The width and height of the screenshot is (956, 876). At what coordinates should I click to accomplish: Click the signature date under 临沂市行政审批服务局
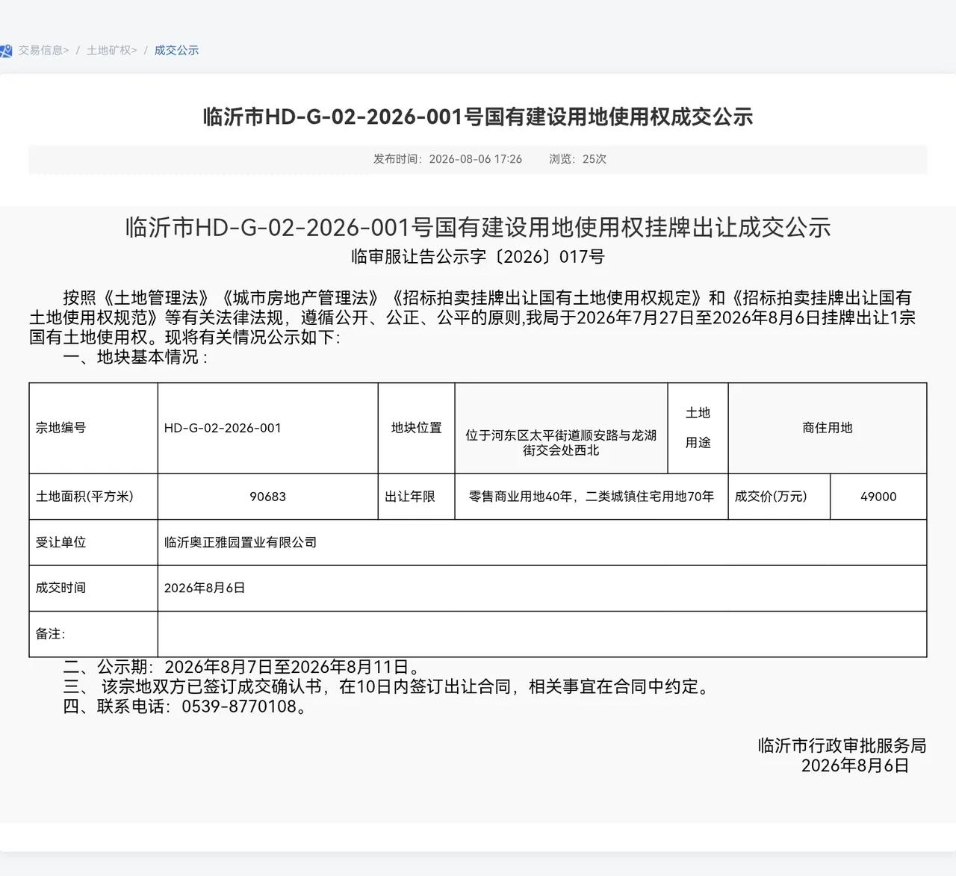[855, 765]
